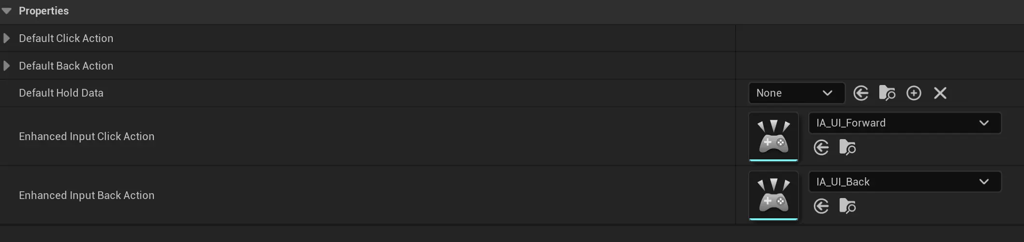Click the Default Click Action label
The height and width of the screenshot is (242, 1024).
pyautogui.click(x=66, y=38)
